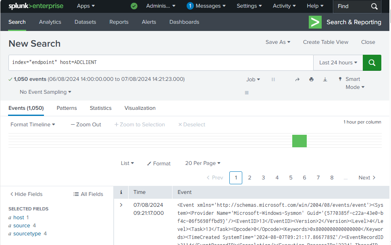Click Create Table View
The height and width of the screenshot is (245, 391).
(325, 42)
